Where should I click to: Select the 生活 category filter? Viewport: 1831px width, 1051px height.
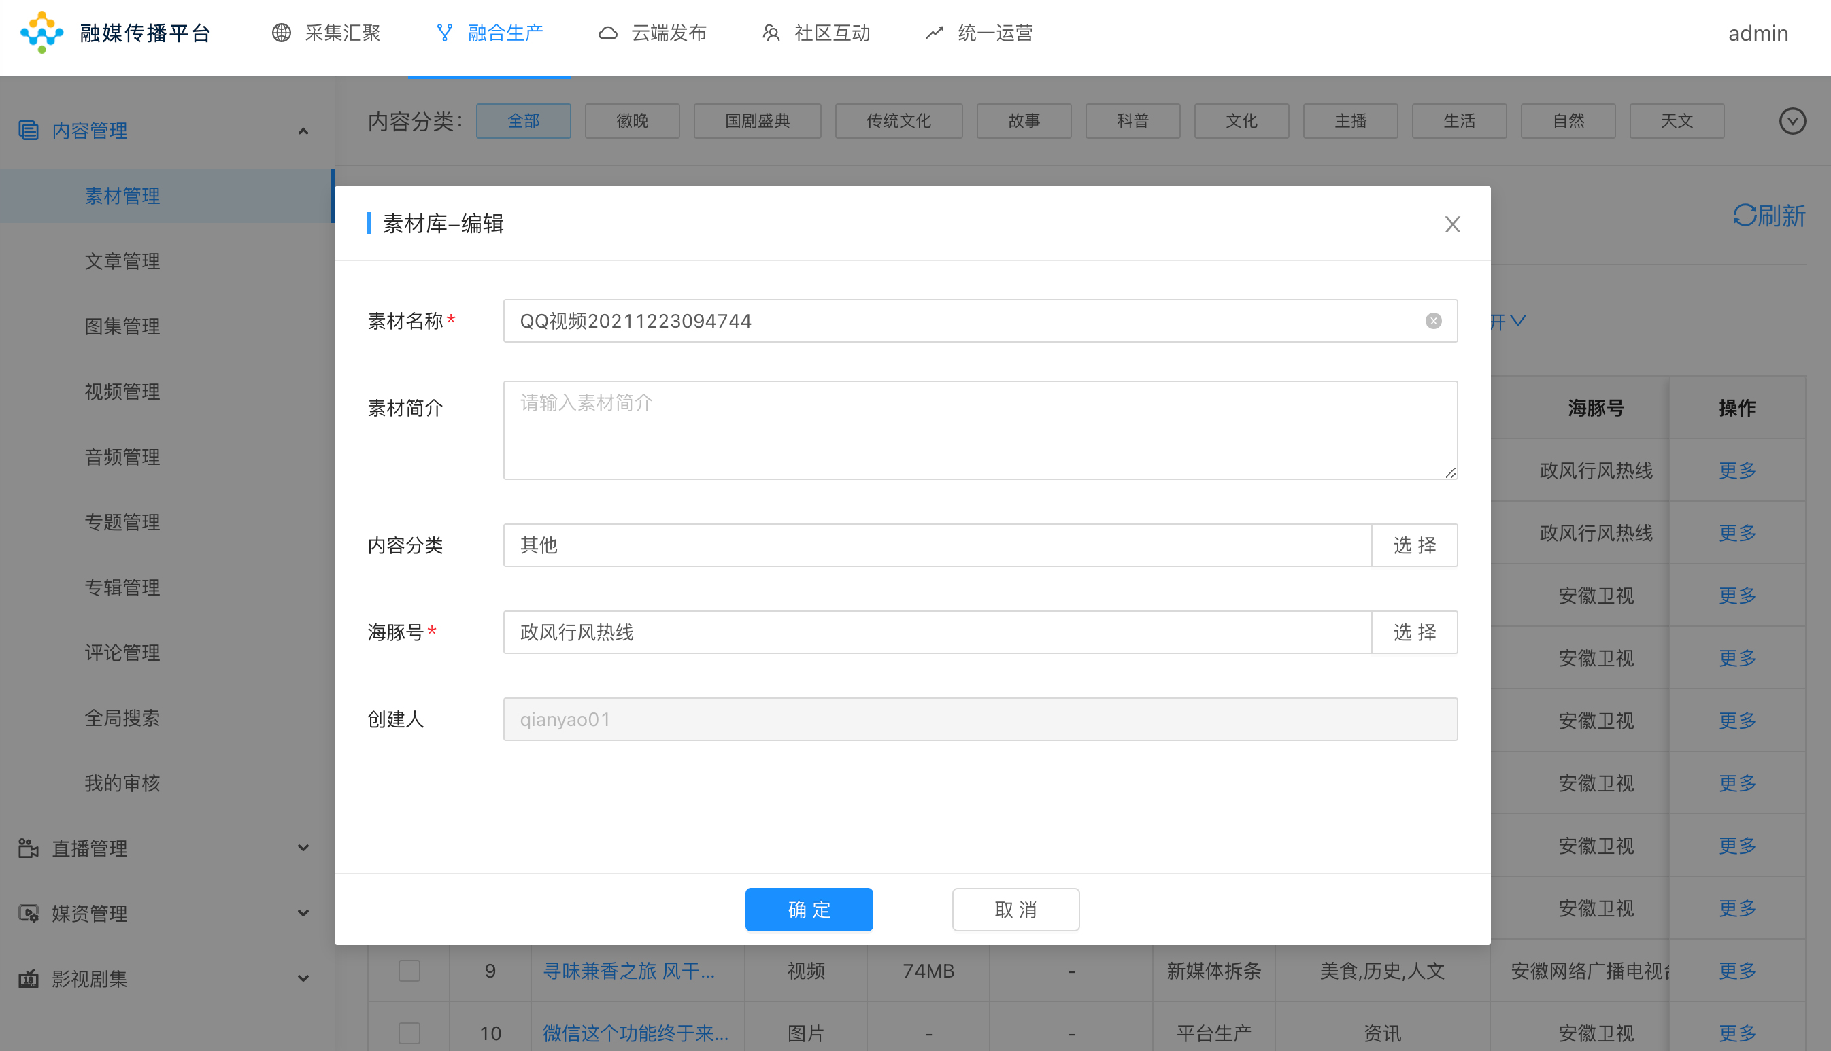click(1459, 120)
